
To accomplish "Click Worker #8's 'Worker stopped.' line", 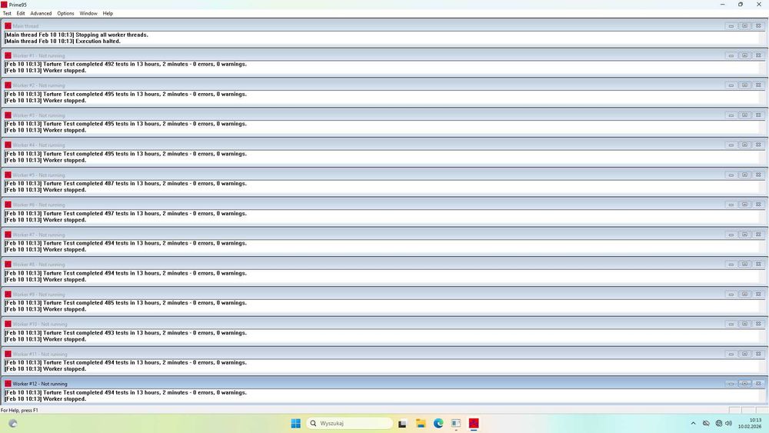I will coord(45,279).
